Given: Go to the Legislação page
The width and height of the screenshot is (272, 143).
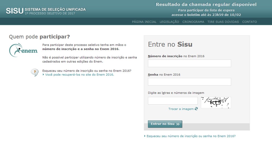Looking at the screenshot, I should 169,22.
